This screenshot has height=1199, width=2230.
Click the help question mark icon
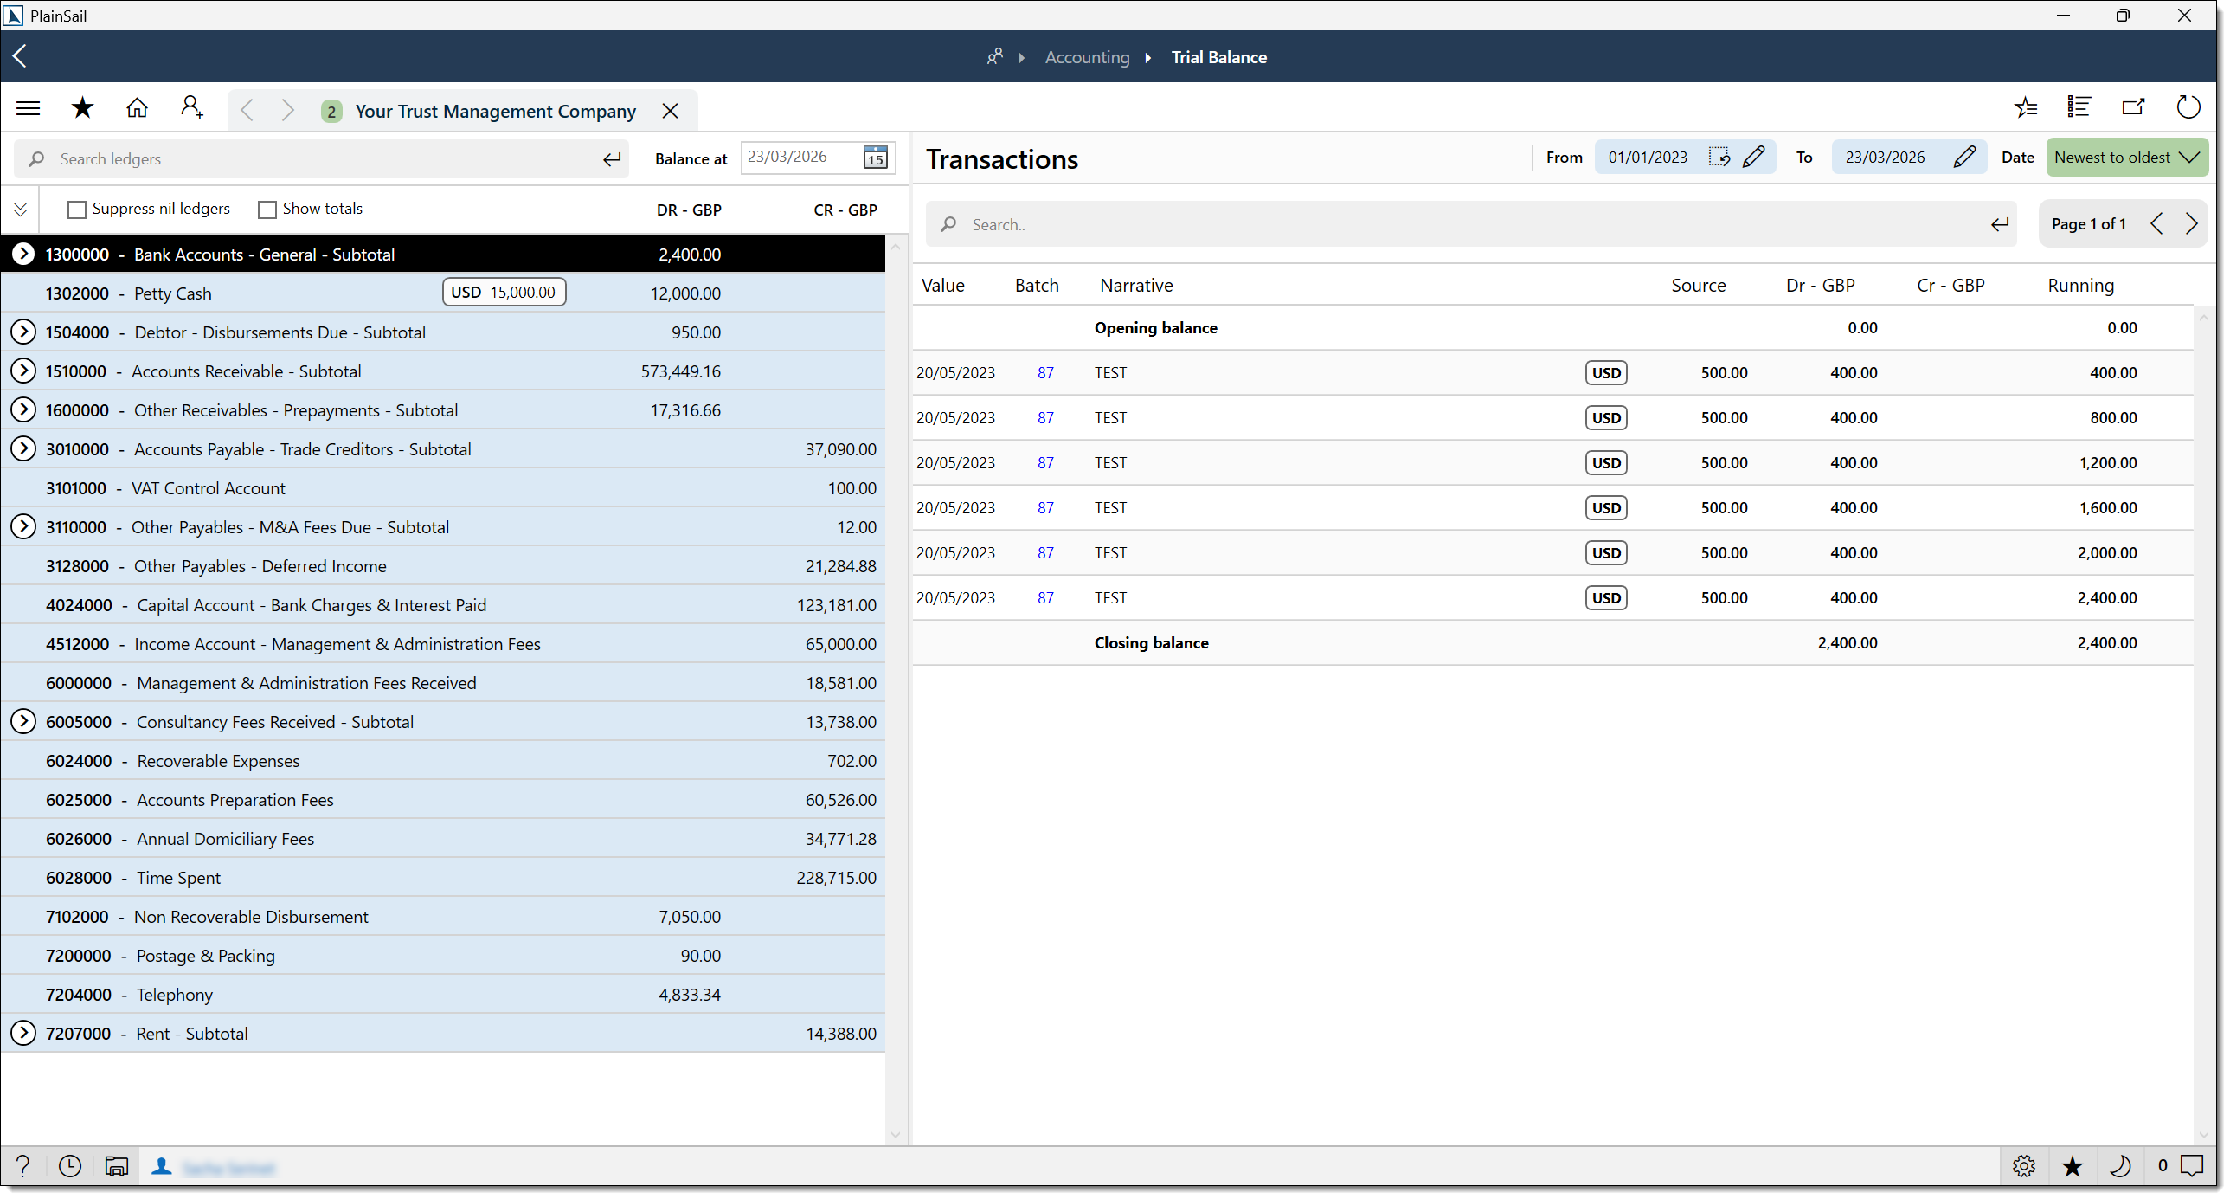tap(22, 1166)
